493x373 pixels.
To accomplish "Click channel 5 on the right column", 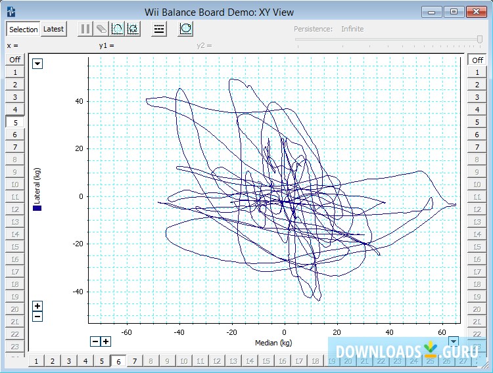I will [x=477, y=122].
